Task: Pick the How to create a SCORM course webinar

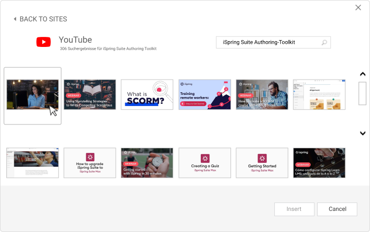Action: [262, 94]
